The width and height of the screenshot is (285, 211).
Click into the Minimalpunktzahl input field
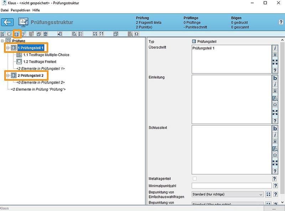pyautogui.click(x=232, y=186)
